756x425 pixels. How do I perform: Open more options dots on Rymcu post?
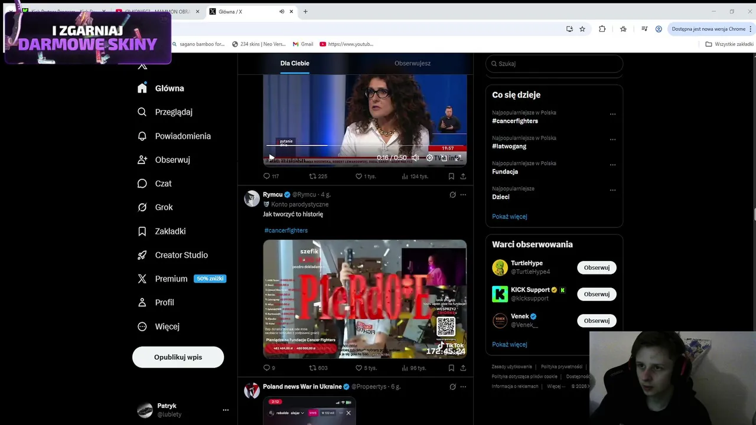point(463,195)
